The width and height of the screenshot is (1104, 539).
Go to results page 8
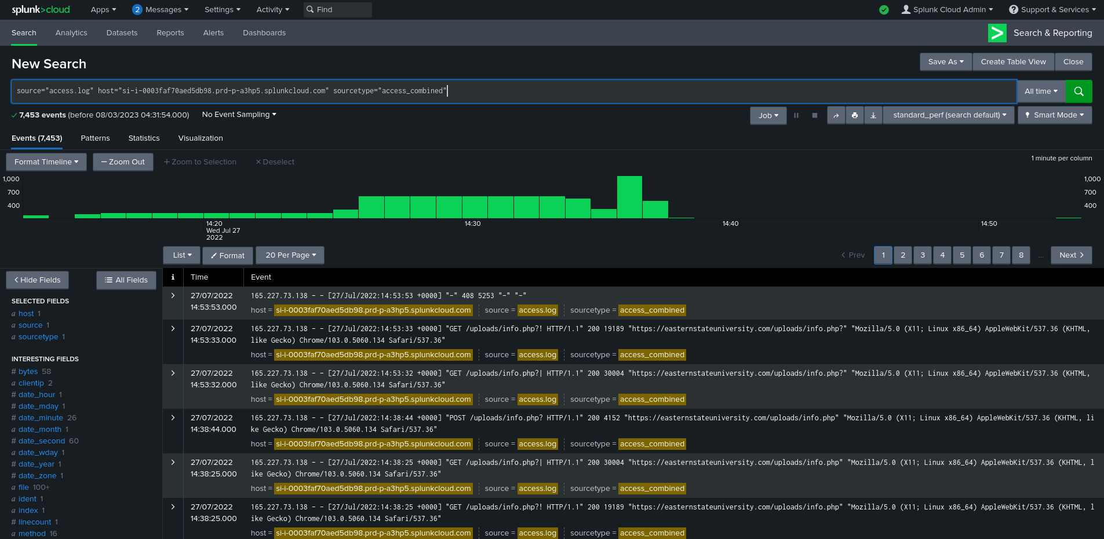coord(1021,255)
